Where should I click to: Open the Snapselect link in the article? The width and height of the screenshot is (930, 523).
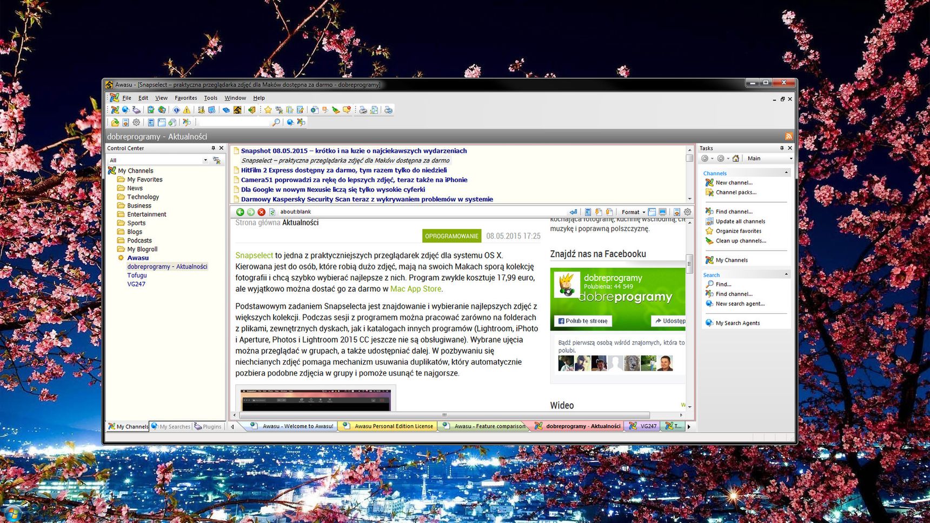(x=254, y=255)
